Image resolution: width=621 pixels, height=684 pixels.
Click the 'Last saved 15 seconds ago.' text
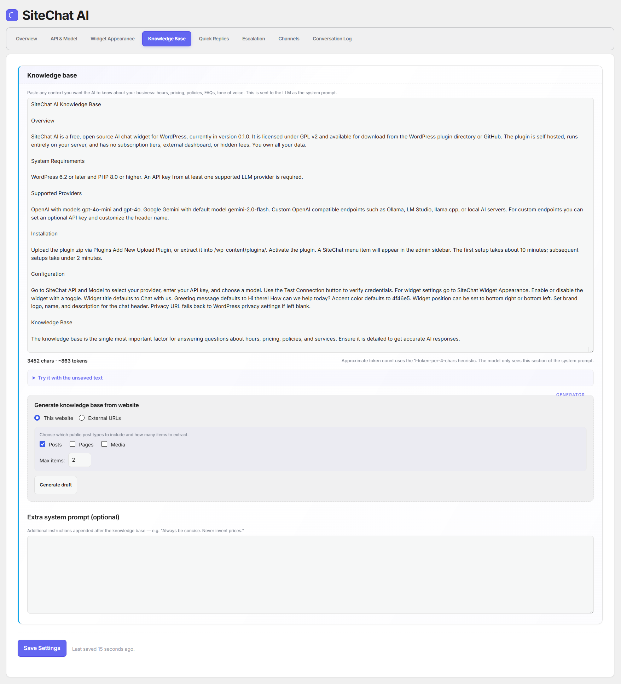pyautogui.click(x=103, y=649)
